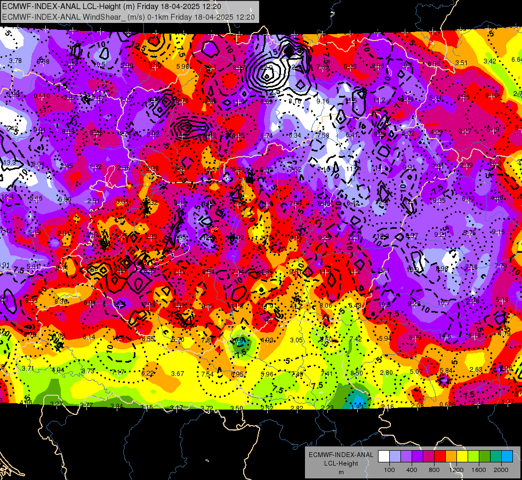Pick the sky blue swatch right of 2000
This screenshot has height=480, width=522.
(507, 457)
